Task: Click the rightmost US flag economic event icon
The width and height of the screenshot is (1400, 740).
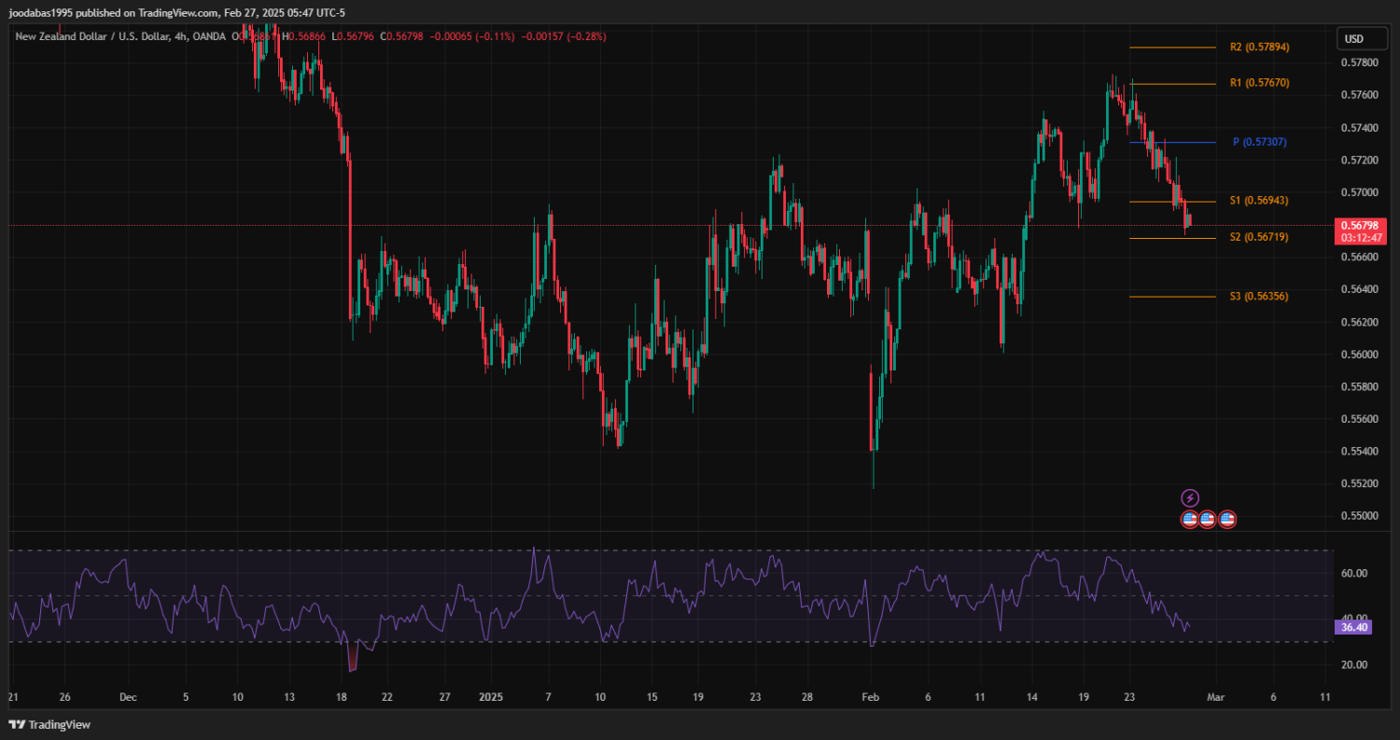Action: click(x=1227, y=519)
